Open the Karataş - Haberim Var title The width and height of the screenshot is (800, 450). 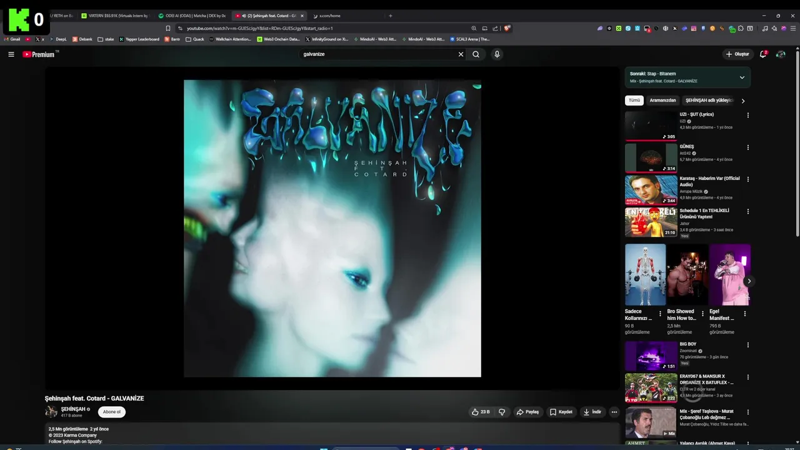[709, 181]
